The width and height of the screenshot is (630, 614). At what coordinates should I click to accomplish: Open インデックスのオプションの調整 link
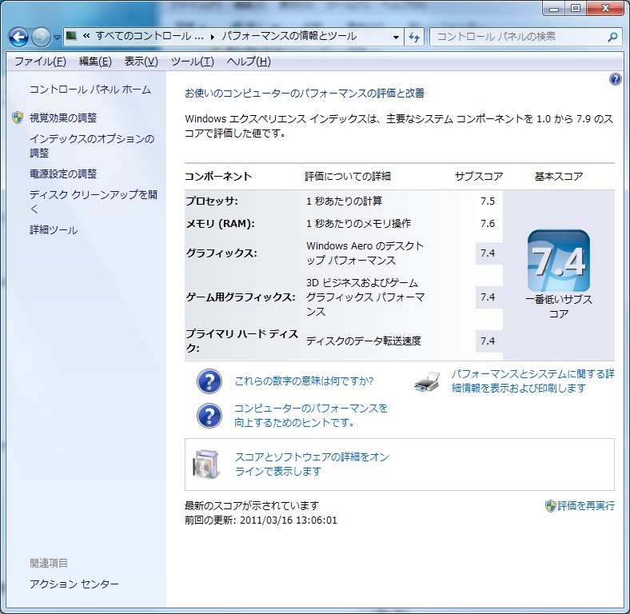[x=92, y=146]
